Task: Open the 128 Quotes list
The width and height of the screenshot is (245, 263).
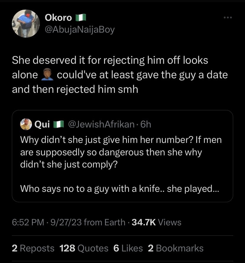Action: click(x=84, y=248)
